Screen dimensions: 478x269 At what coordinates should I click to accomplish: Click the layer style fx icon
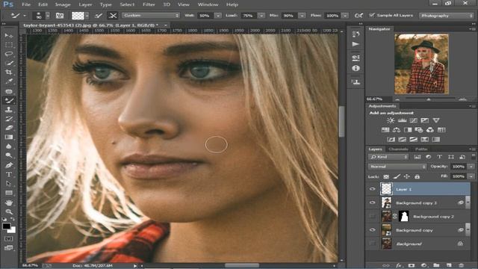[x=399, y=265]
